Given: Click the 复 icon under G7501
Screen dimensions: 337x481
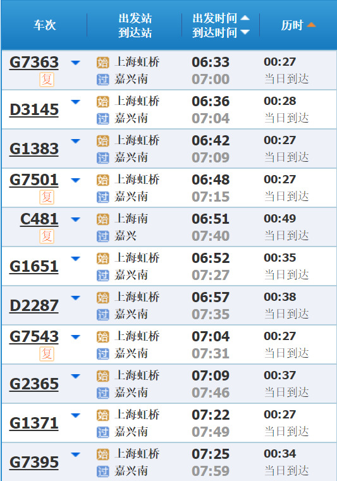Looking at the screenshot, I should pos(47,197).
